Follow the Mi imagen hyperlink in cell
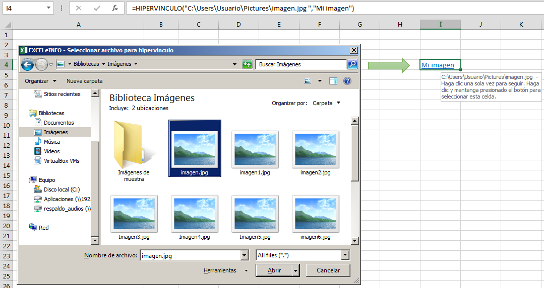 [x=438, y=65]
